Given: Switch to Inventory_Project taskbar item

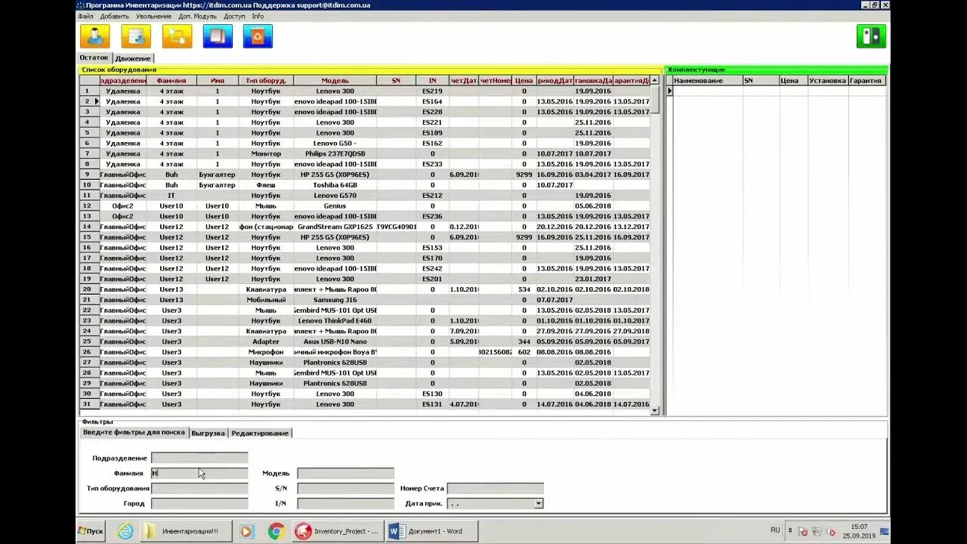Looking at the screenshot, I should 338,531.
